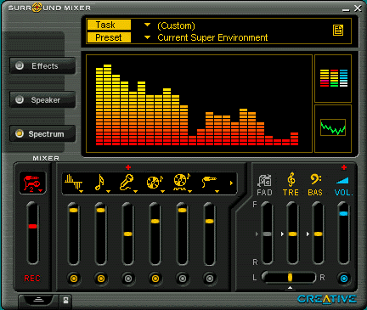Screen dimensions: 367x310
Task: Click the spectrum analyzer display
Action: pos(199,104)
